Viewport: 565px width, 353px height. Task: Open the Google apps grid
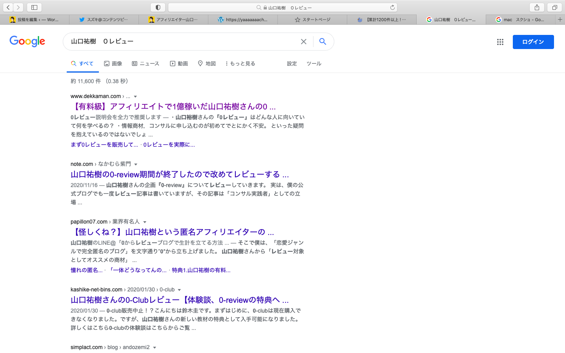(x=500, y=42)
